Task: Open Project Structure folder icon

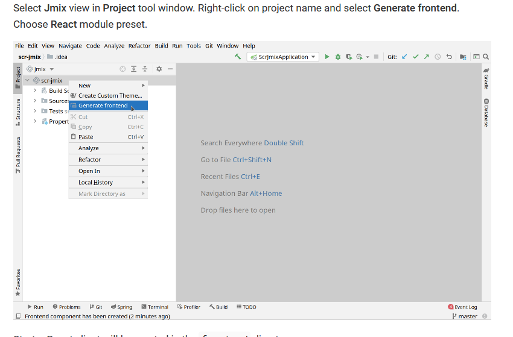Action: point(463,57)
